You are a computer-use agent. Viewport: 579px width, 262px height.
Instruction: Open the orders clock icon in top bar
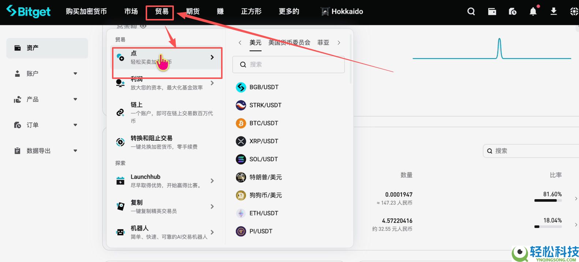pyautogui.click(x=512, y=12)
